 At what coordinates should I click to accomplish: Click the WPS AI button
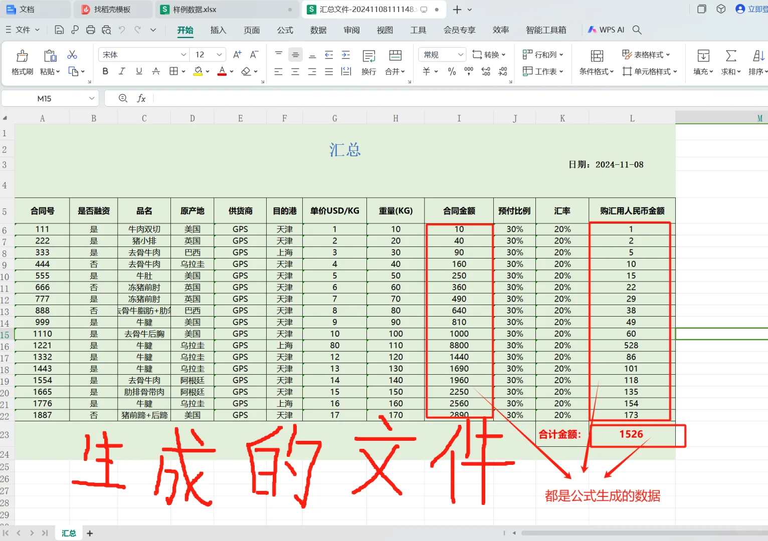606,30
